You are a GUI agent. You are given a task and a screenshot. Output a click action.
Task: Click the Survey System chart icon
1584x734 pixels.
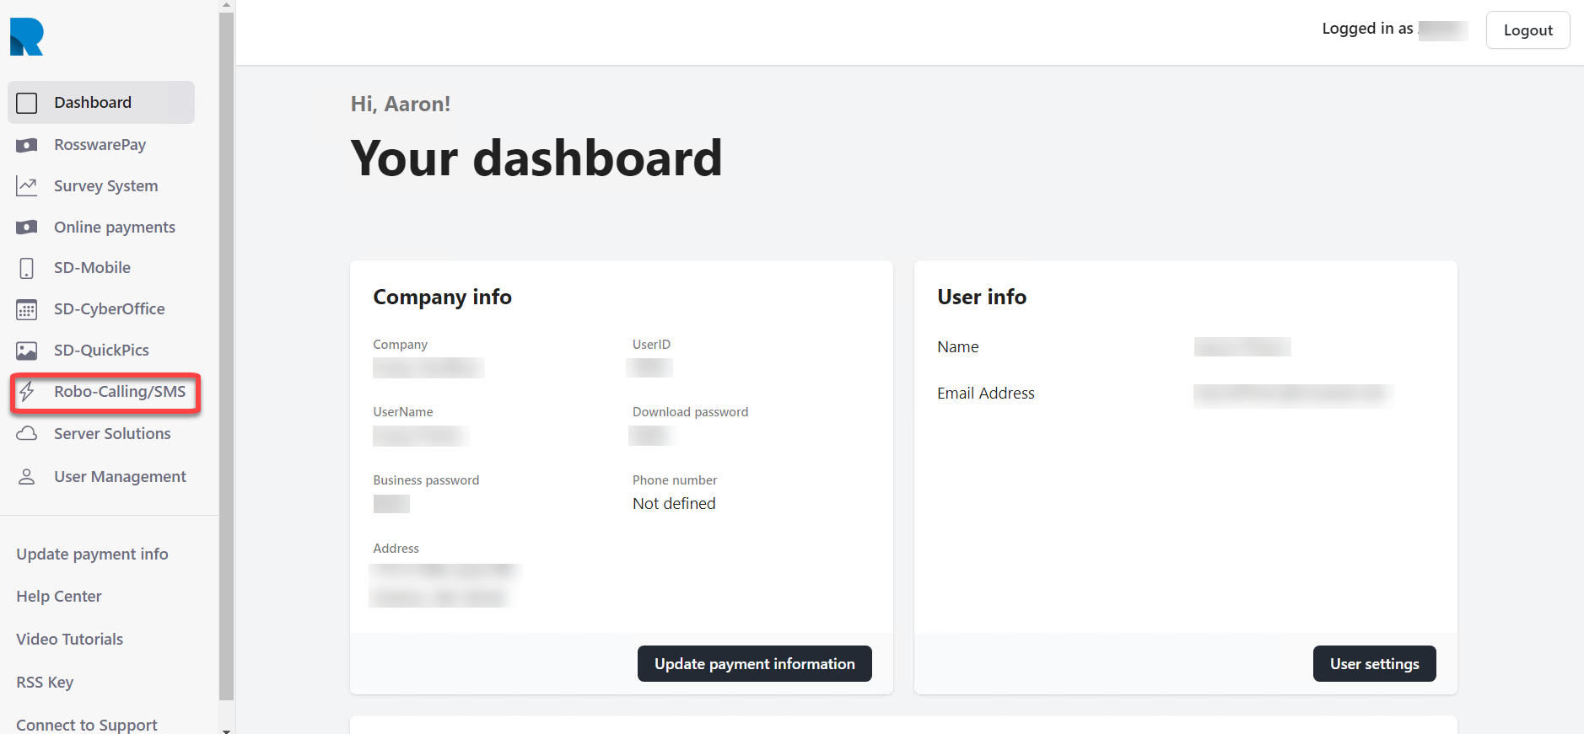[x=27, y=186]
